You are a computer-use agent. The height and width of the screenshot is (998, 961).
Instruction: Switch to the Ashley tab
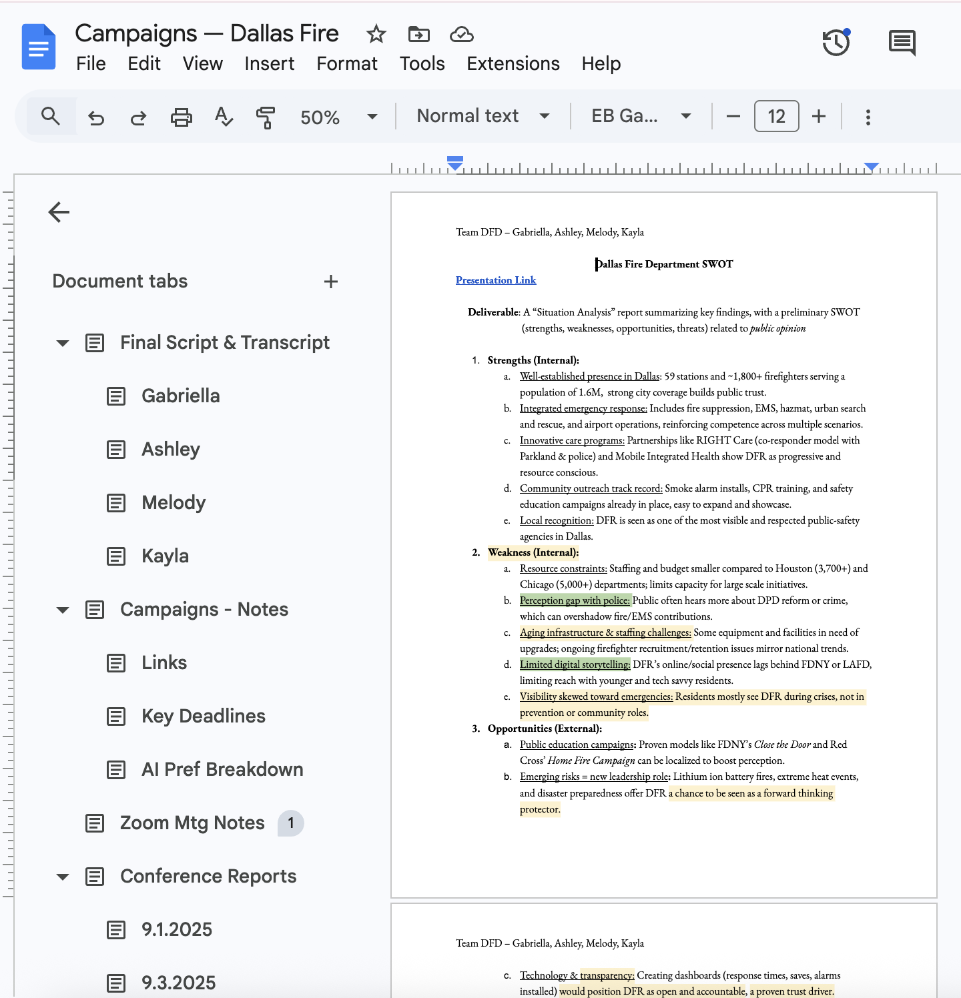click(x=171, y=450)
